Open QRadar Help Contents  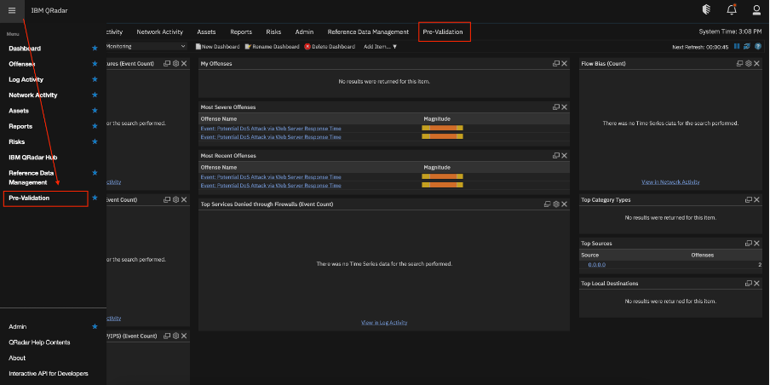click(x=39, y=342)
